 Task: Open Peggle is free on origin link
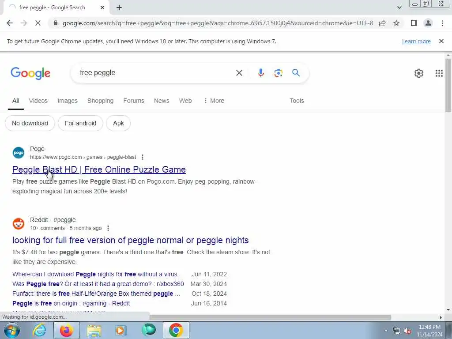pos(71,304)
